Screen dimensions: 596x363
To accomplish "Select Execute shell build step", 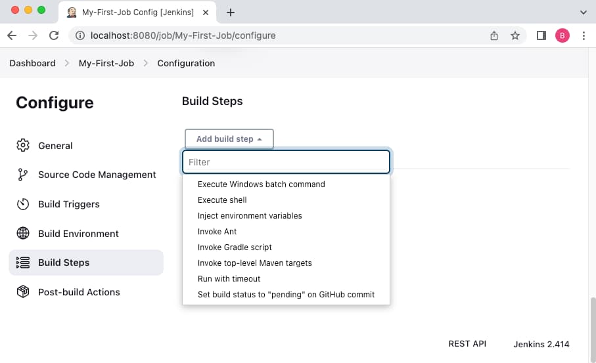I will [x=222, y=200].
